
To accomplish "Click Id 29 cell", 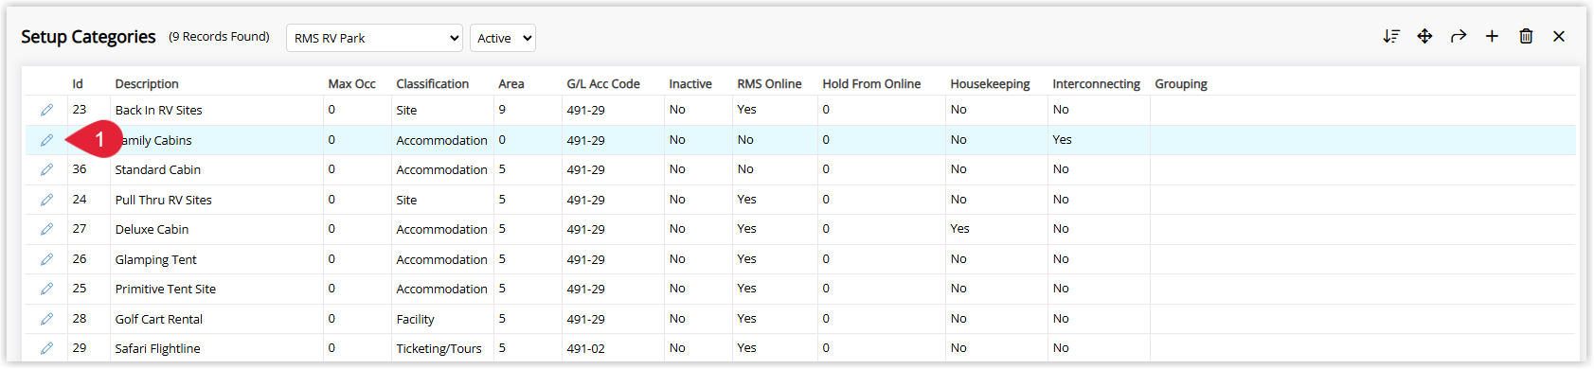I will pyautogui.click(x=79, y=348).
